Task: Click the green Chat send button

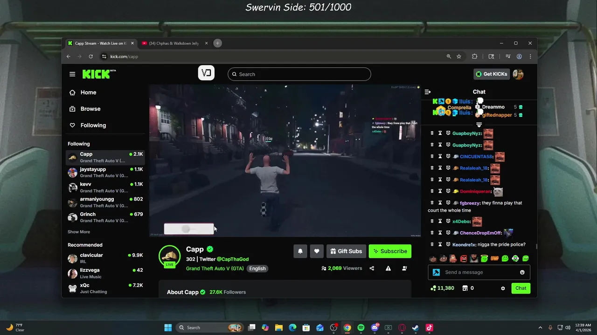Action: click(x=521, y=288)
